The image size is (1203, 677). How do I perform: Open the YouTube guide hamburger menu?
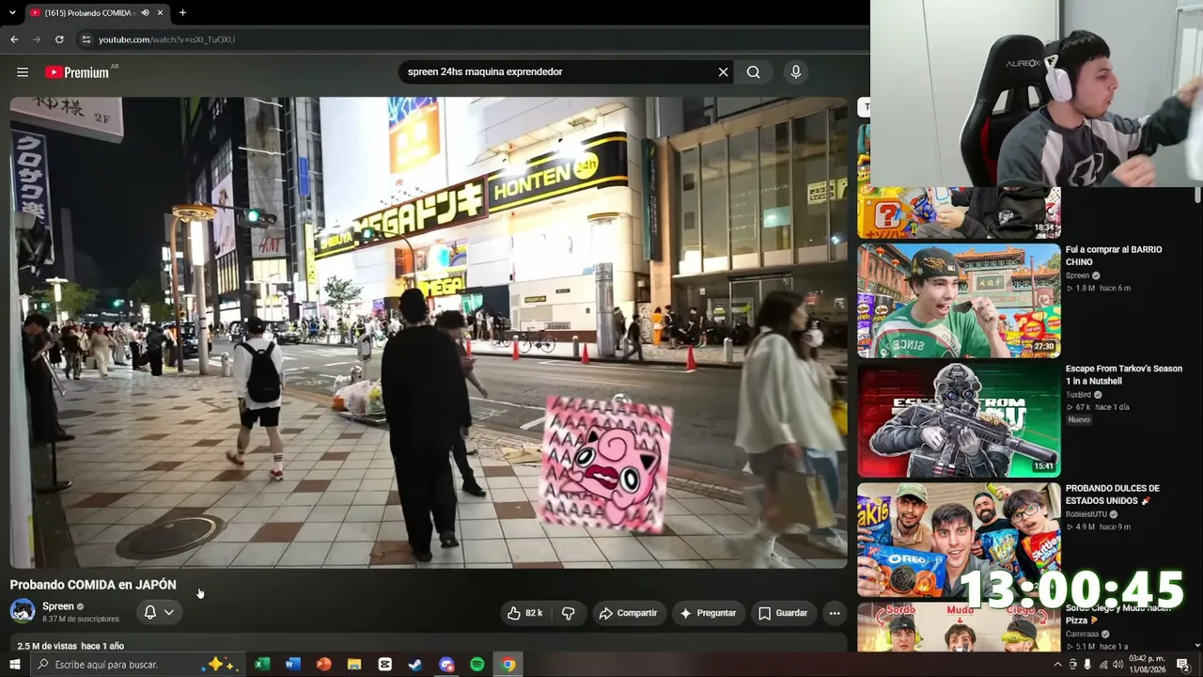(23, 72)
